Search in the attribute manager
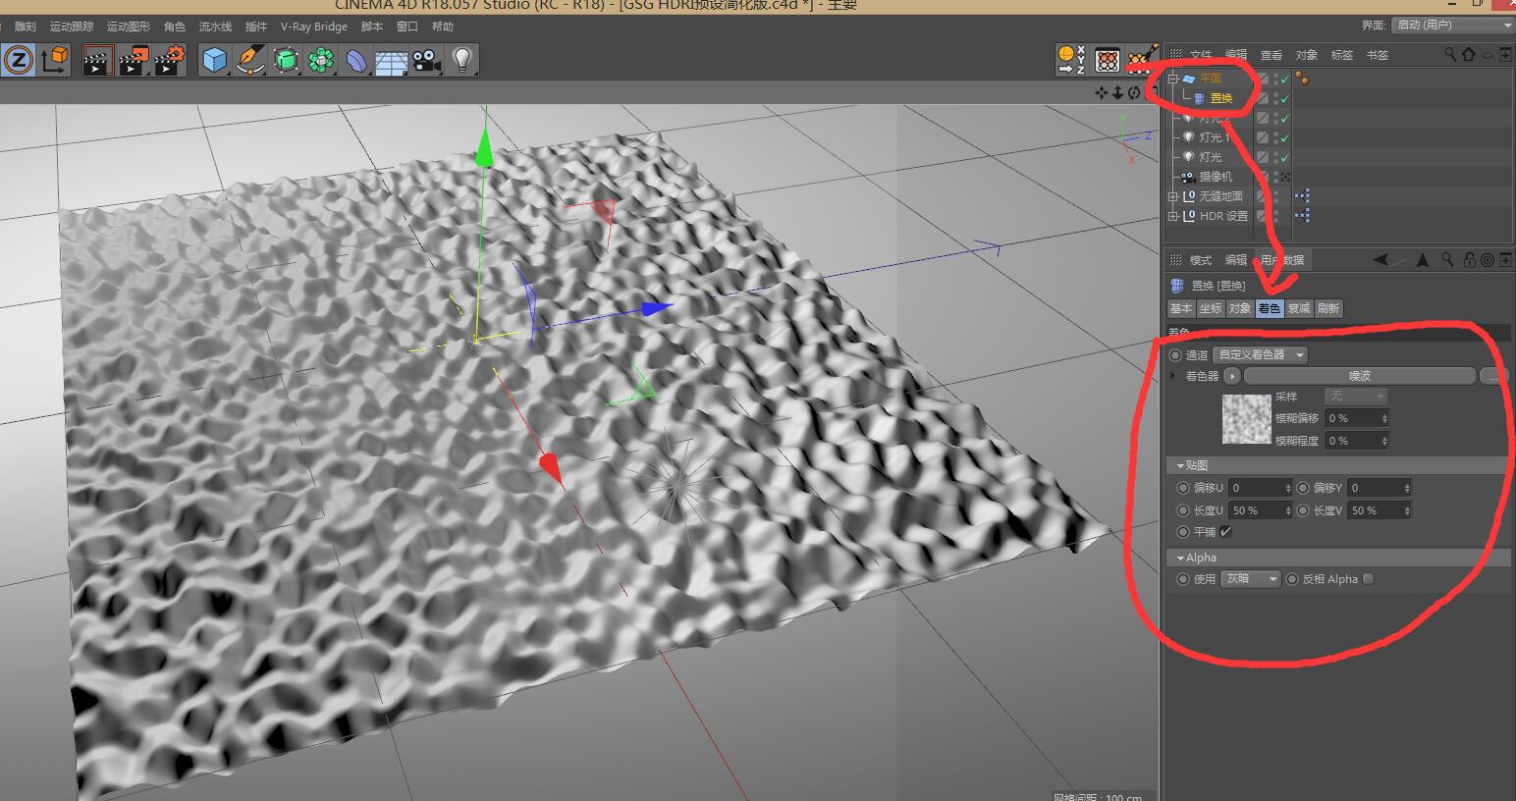1516x801 pixels. click(1447, 260)
